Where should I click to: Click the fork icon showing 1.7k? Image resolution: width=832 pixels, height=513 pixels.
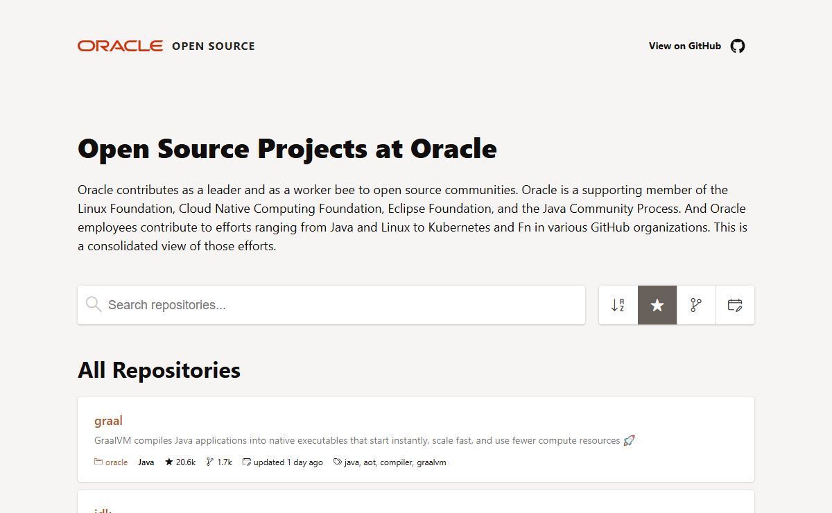click(210, 462)
